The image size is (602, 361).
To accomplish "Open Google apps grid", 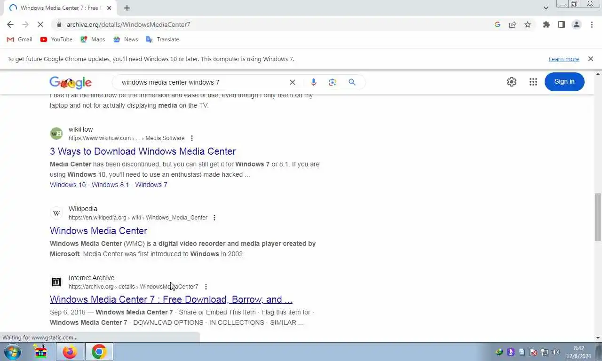I will pos(533,82).
